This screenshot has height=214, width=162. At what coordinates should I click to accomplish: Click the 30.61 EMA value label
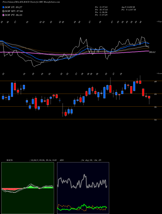152,52
